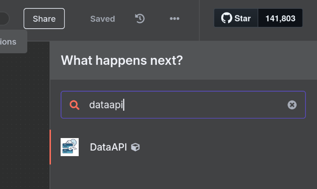Click the "What happens next?" panel heading

(x=122, y=60)
